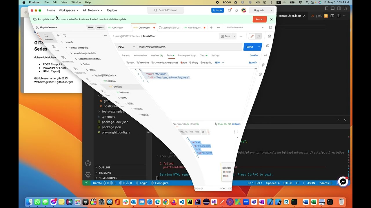Image resolution: width=371 pixels, height=208 pixels.
Task: Close the VS Code terminal panel
Action: tap(345, 120)
